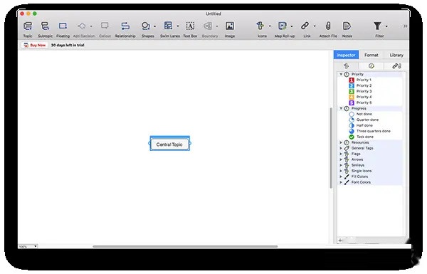Open the dropdown arrow next to Boundary
Screen dimensions: 427x274
click(x=217, y=27)
